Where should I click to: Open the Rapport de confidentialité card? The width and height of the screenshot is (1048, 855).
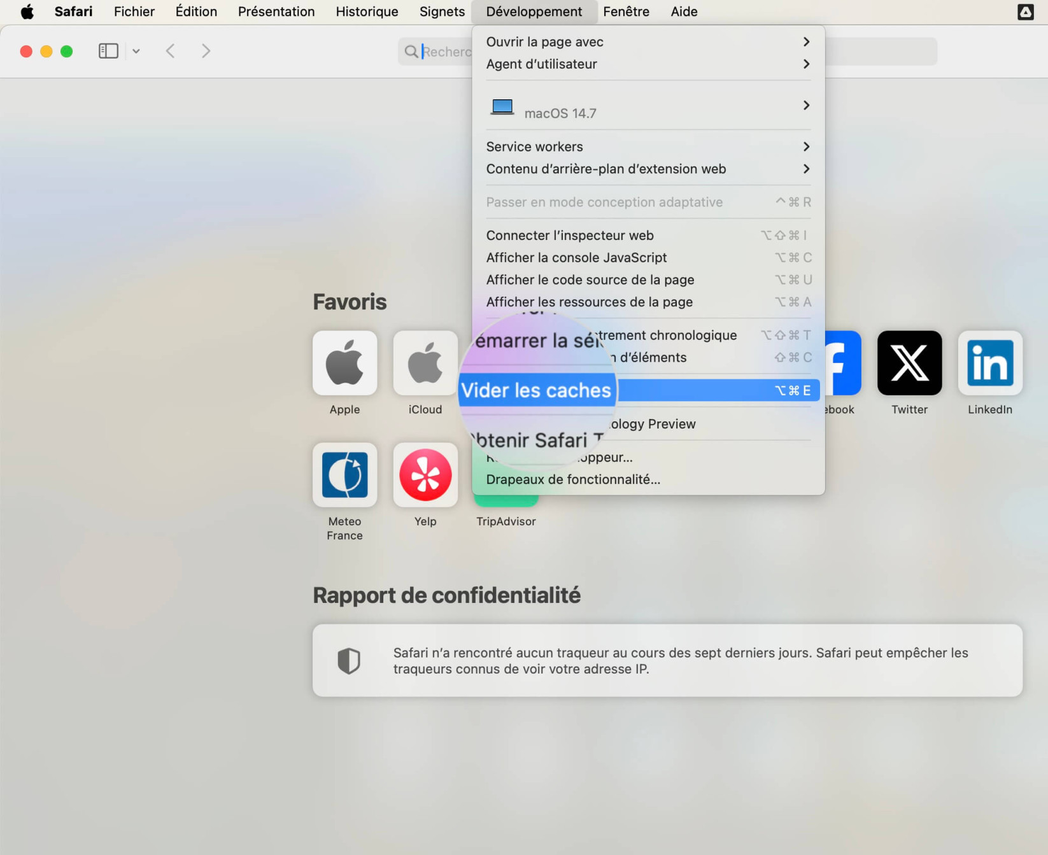[667, 660]
